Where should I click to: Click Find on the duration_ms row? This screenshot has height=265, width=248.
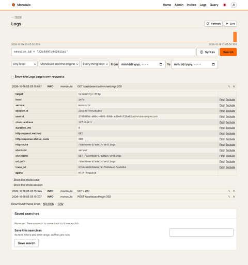coord(222,128)
